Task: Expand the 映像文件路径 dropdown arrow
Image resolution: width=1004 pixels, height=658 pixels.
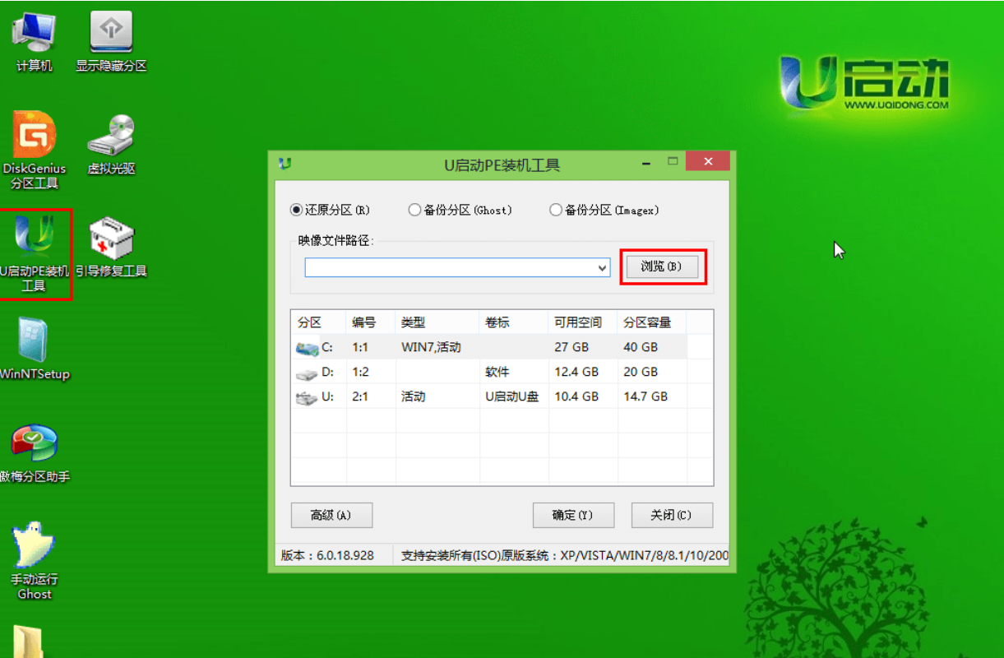Action: pyautogui.click(x=603, y=268)
